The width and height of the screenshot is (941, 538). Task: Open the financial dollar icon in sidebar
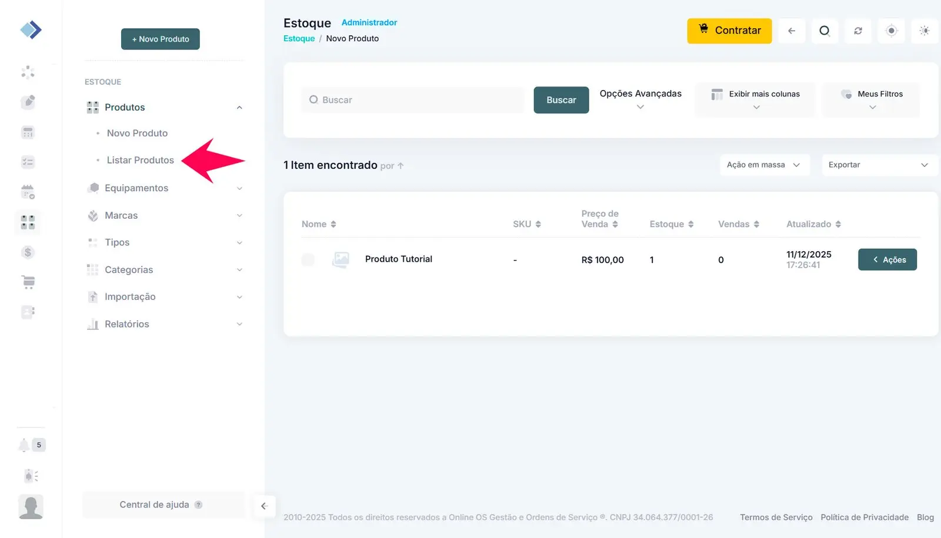click(x=28, y=252)
